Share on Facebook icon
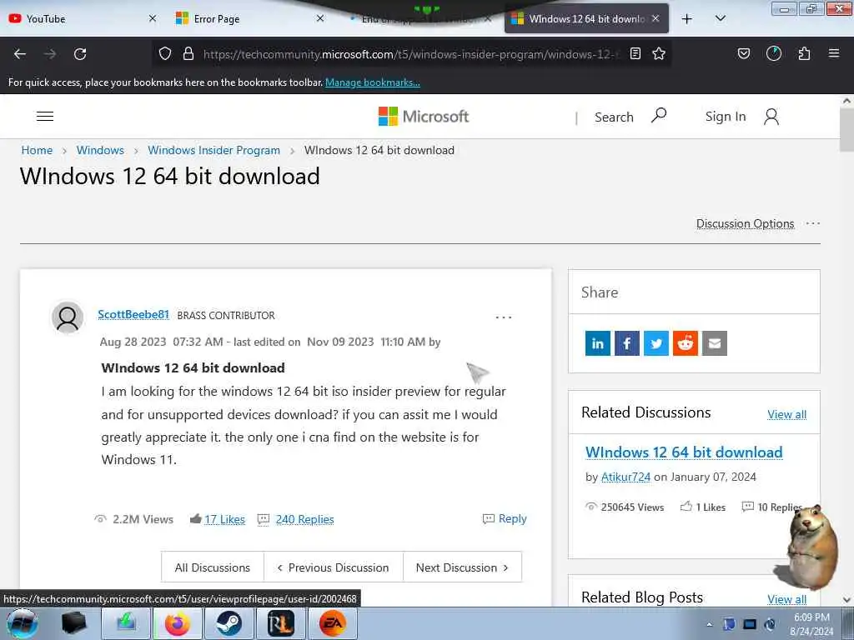The width and height of the screenshot is (854, 640). 627,343
